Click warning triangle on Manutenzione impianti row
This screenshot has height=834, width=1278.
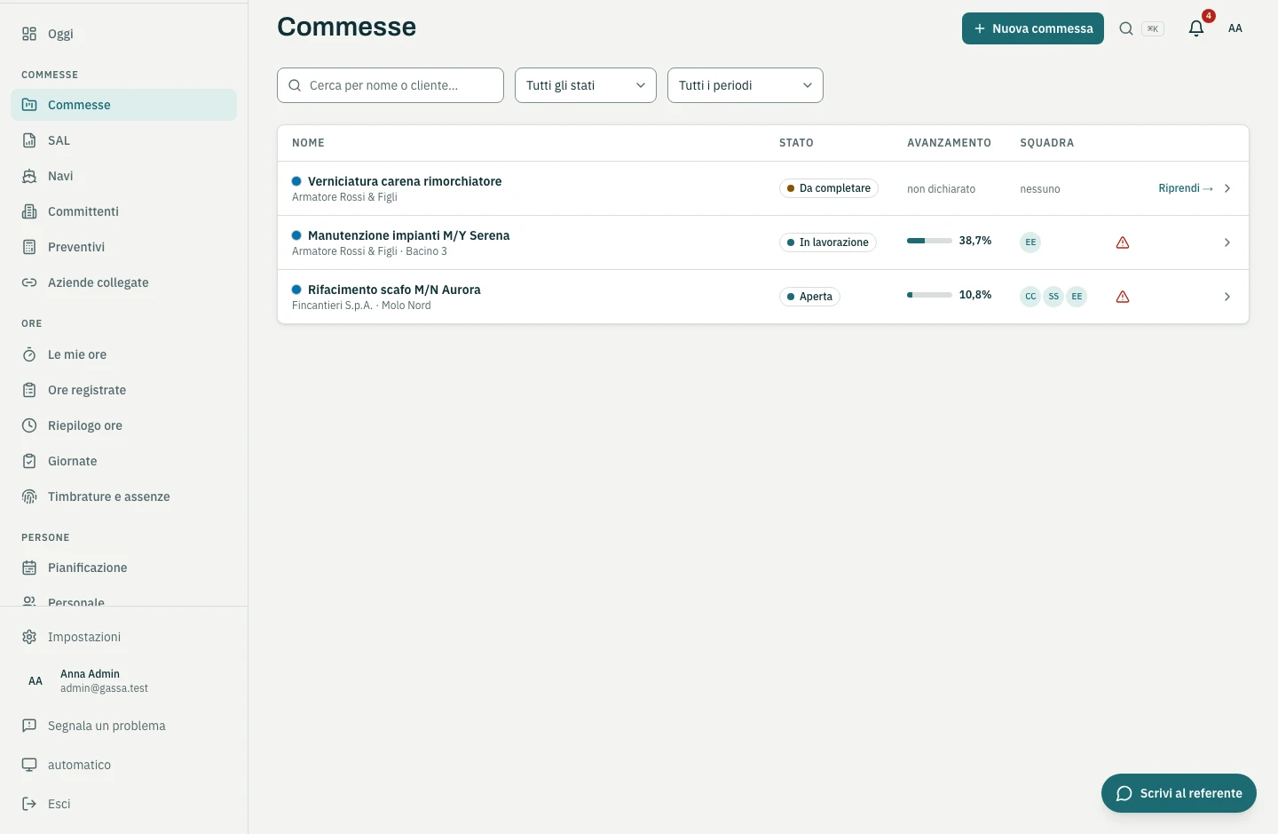coord(1123,242)
